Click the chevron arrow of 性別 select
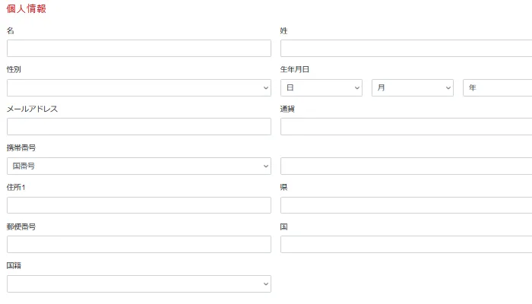 tap(265, 88)
